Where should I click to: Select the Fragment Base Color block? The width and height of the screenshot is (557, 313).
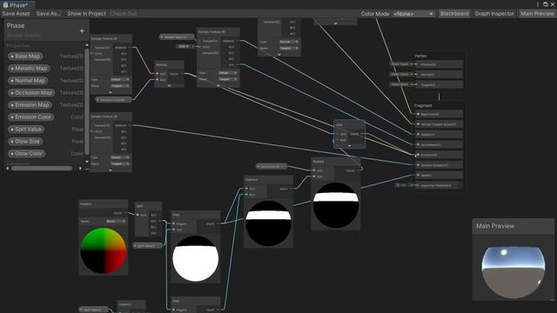point(440,114)
